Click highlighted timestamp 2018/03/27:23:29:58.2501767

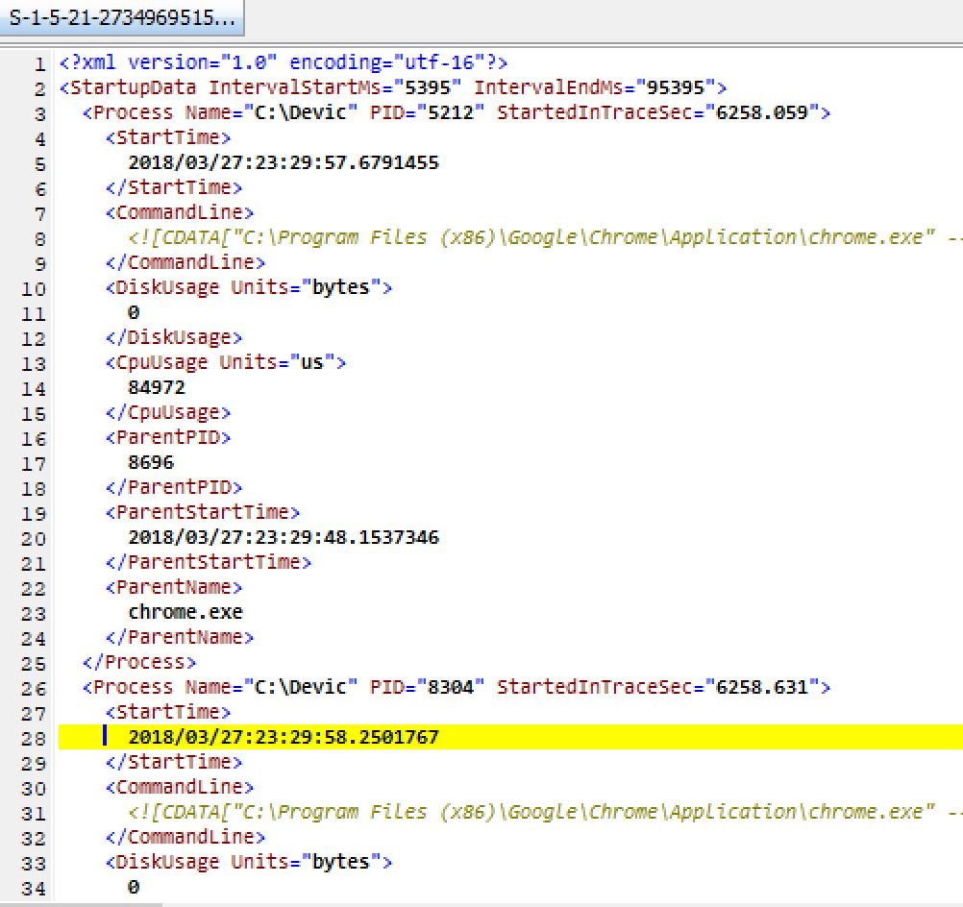point(284,737)
